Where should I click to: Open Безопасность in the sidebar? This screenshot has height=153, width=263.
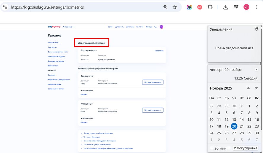[x=53, y=66]
